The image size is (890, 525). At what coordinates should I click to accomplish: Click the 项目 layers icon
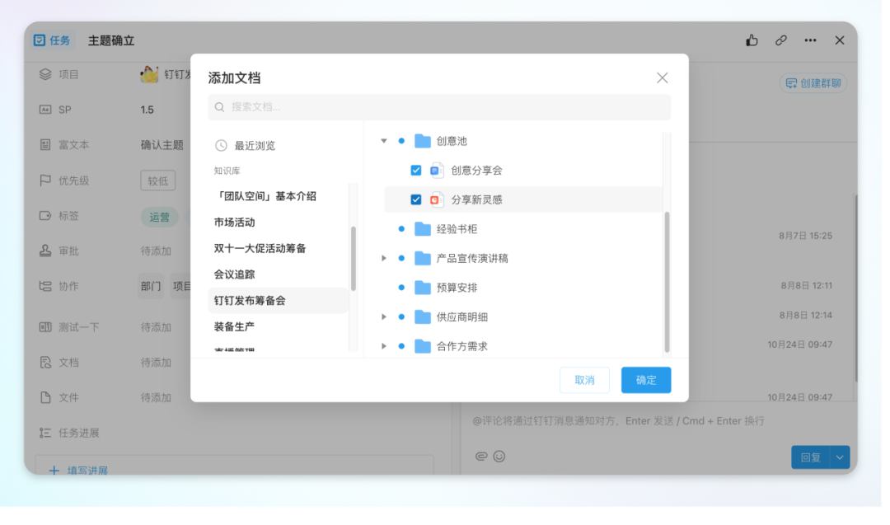pos(45,74)
